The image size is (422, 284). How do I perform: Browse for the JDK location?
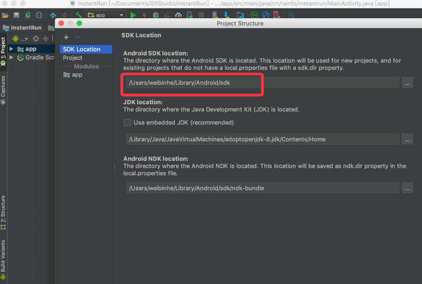(407, 139)
